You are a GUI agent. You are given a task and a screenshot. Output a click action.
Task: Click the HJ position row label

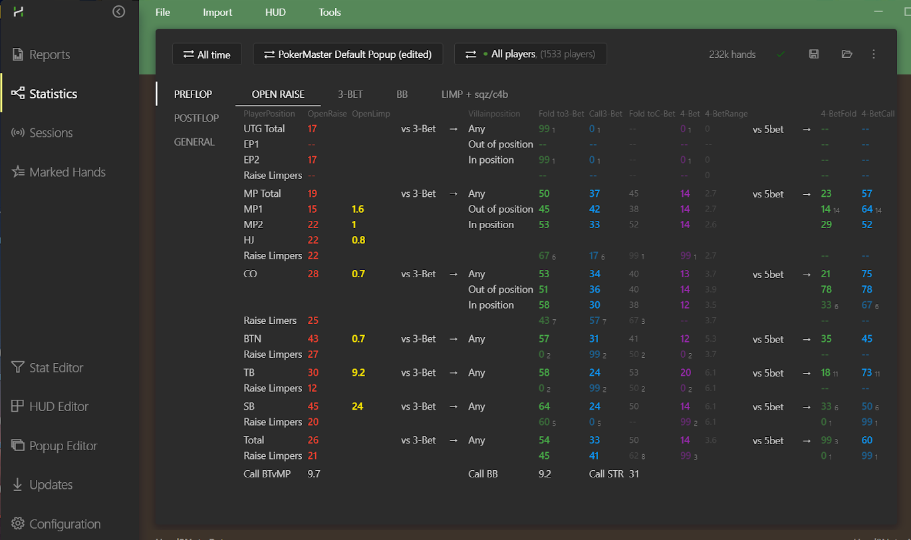pos(249,241)
